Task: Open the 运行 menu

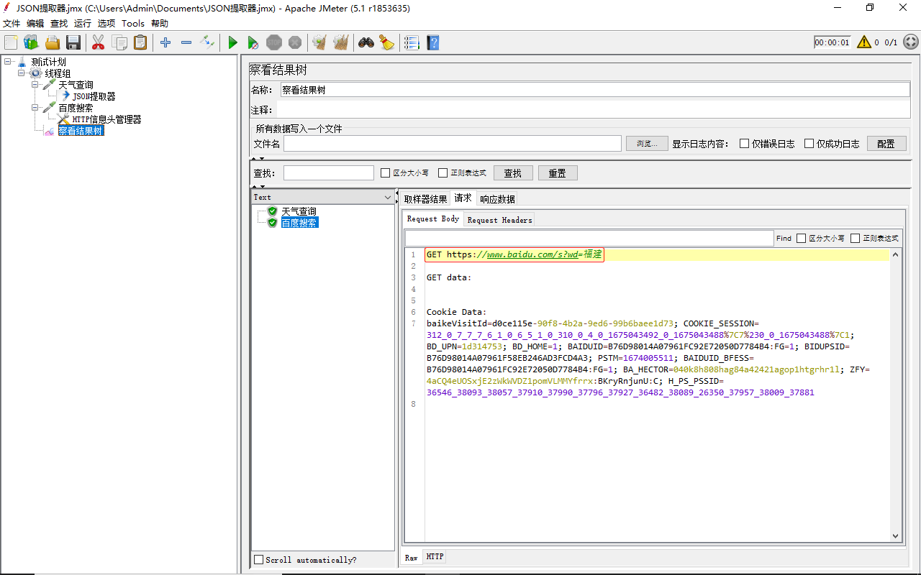Action: 83,23
